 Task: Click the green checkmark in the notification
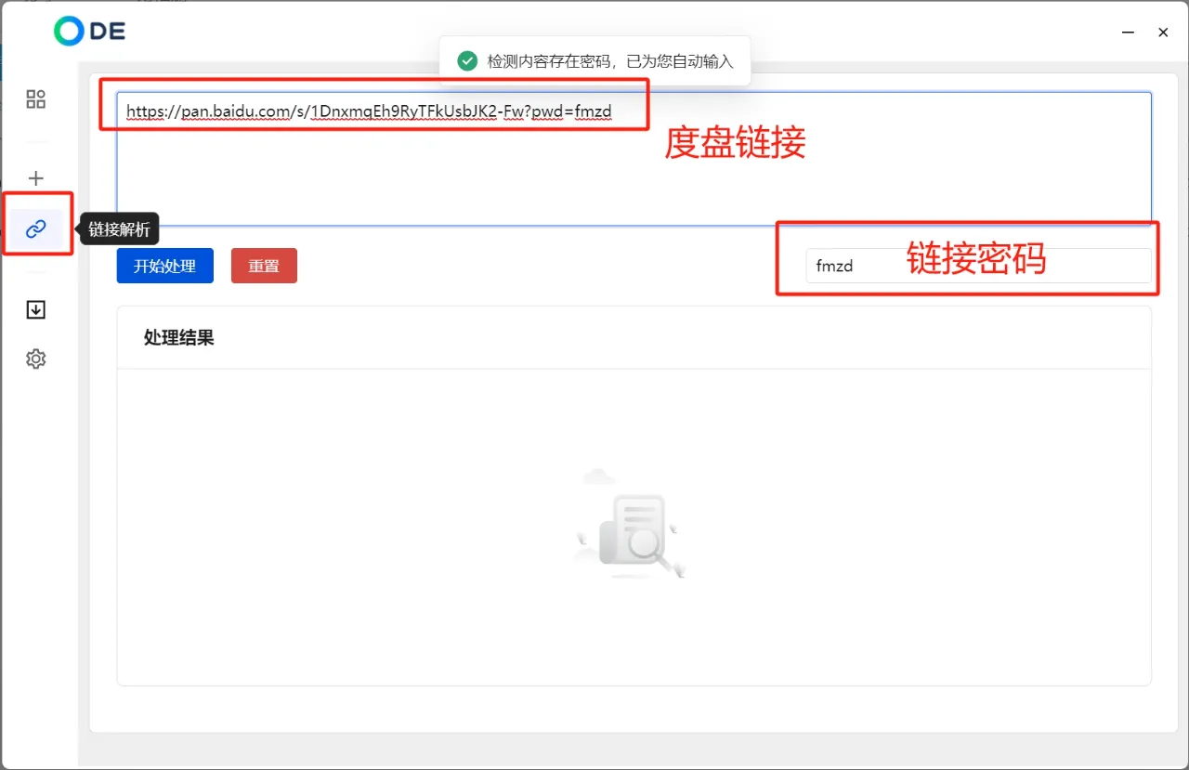tap(467, 61)
